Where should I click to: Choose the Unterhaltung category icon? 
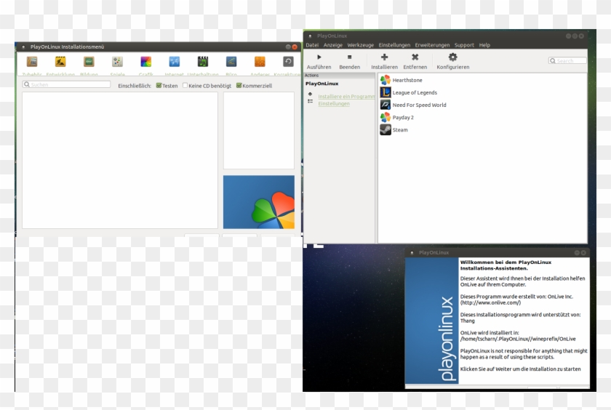(x=203, y=62)
